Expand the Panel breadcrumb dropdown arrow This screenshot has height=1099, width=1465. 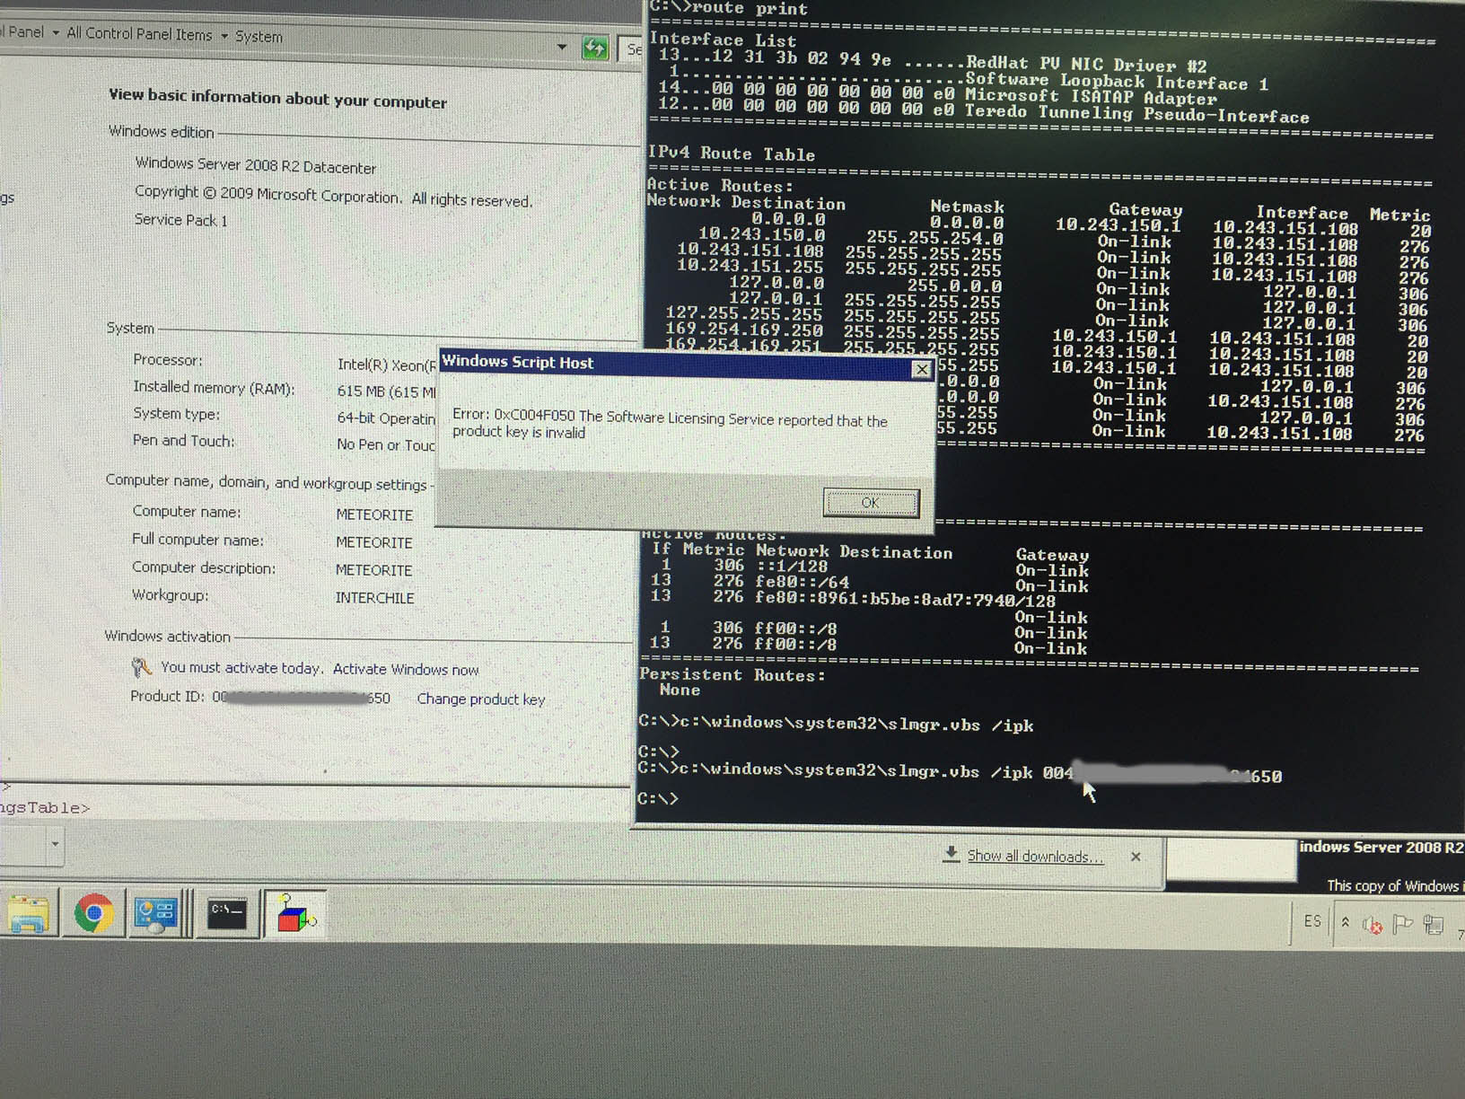click(x=56, y=33)
